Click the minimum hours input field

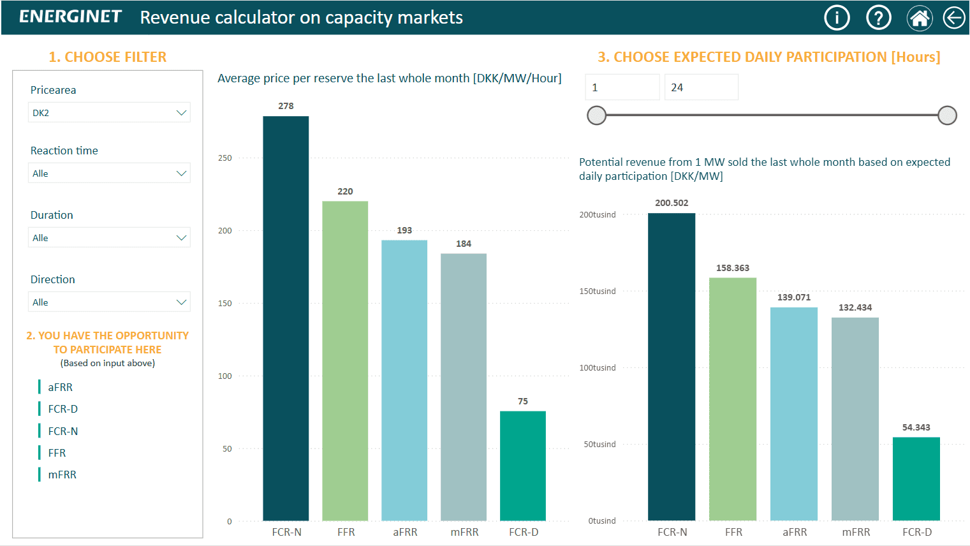coord(622,87)
